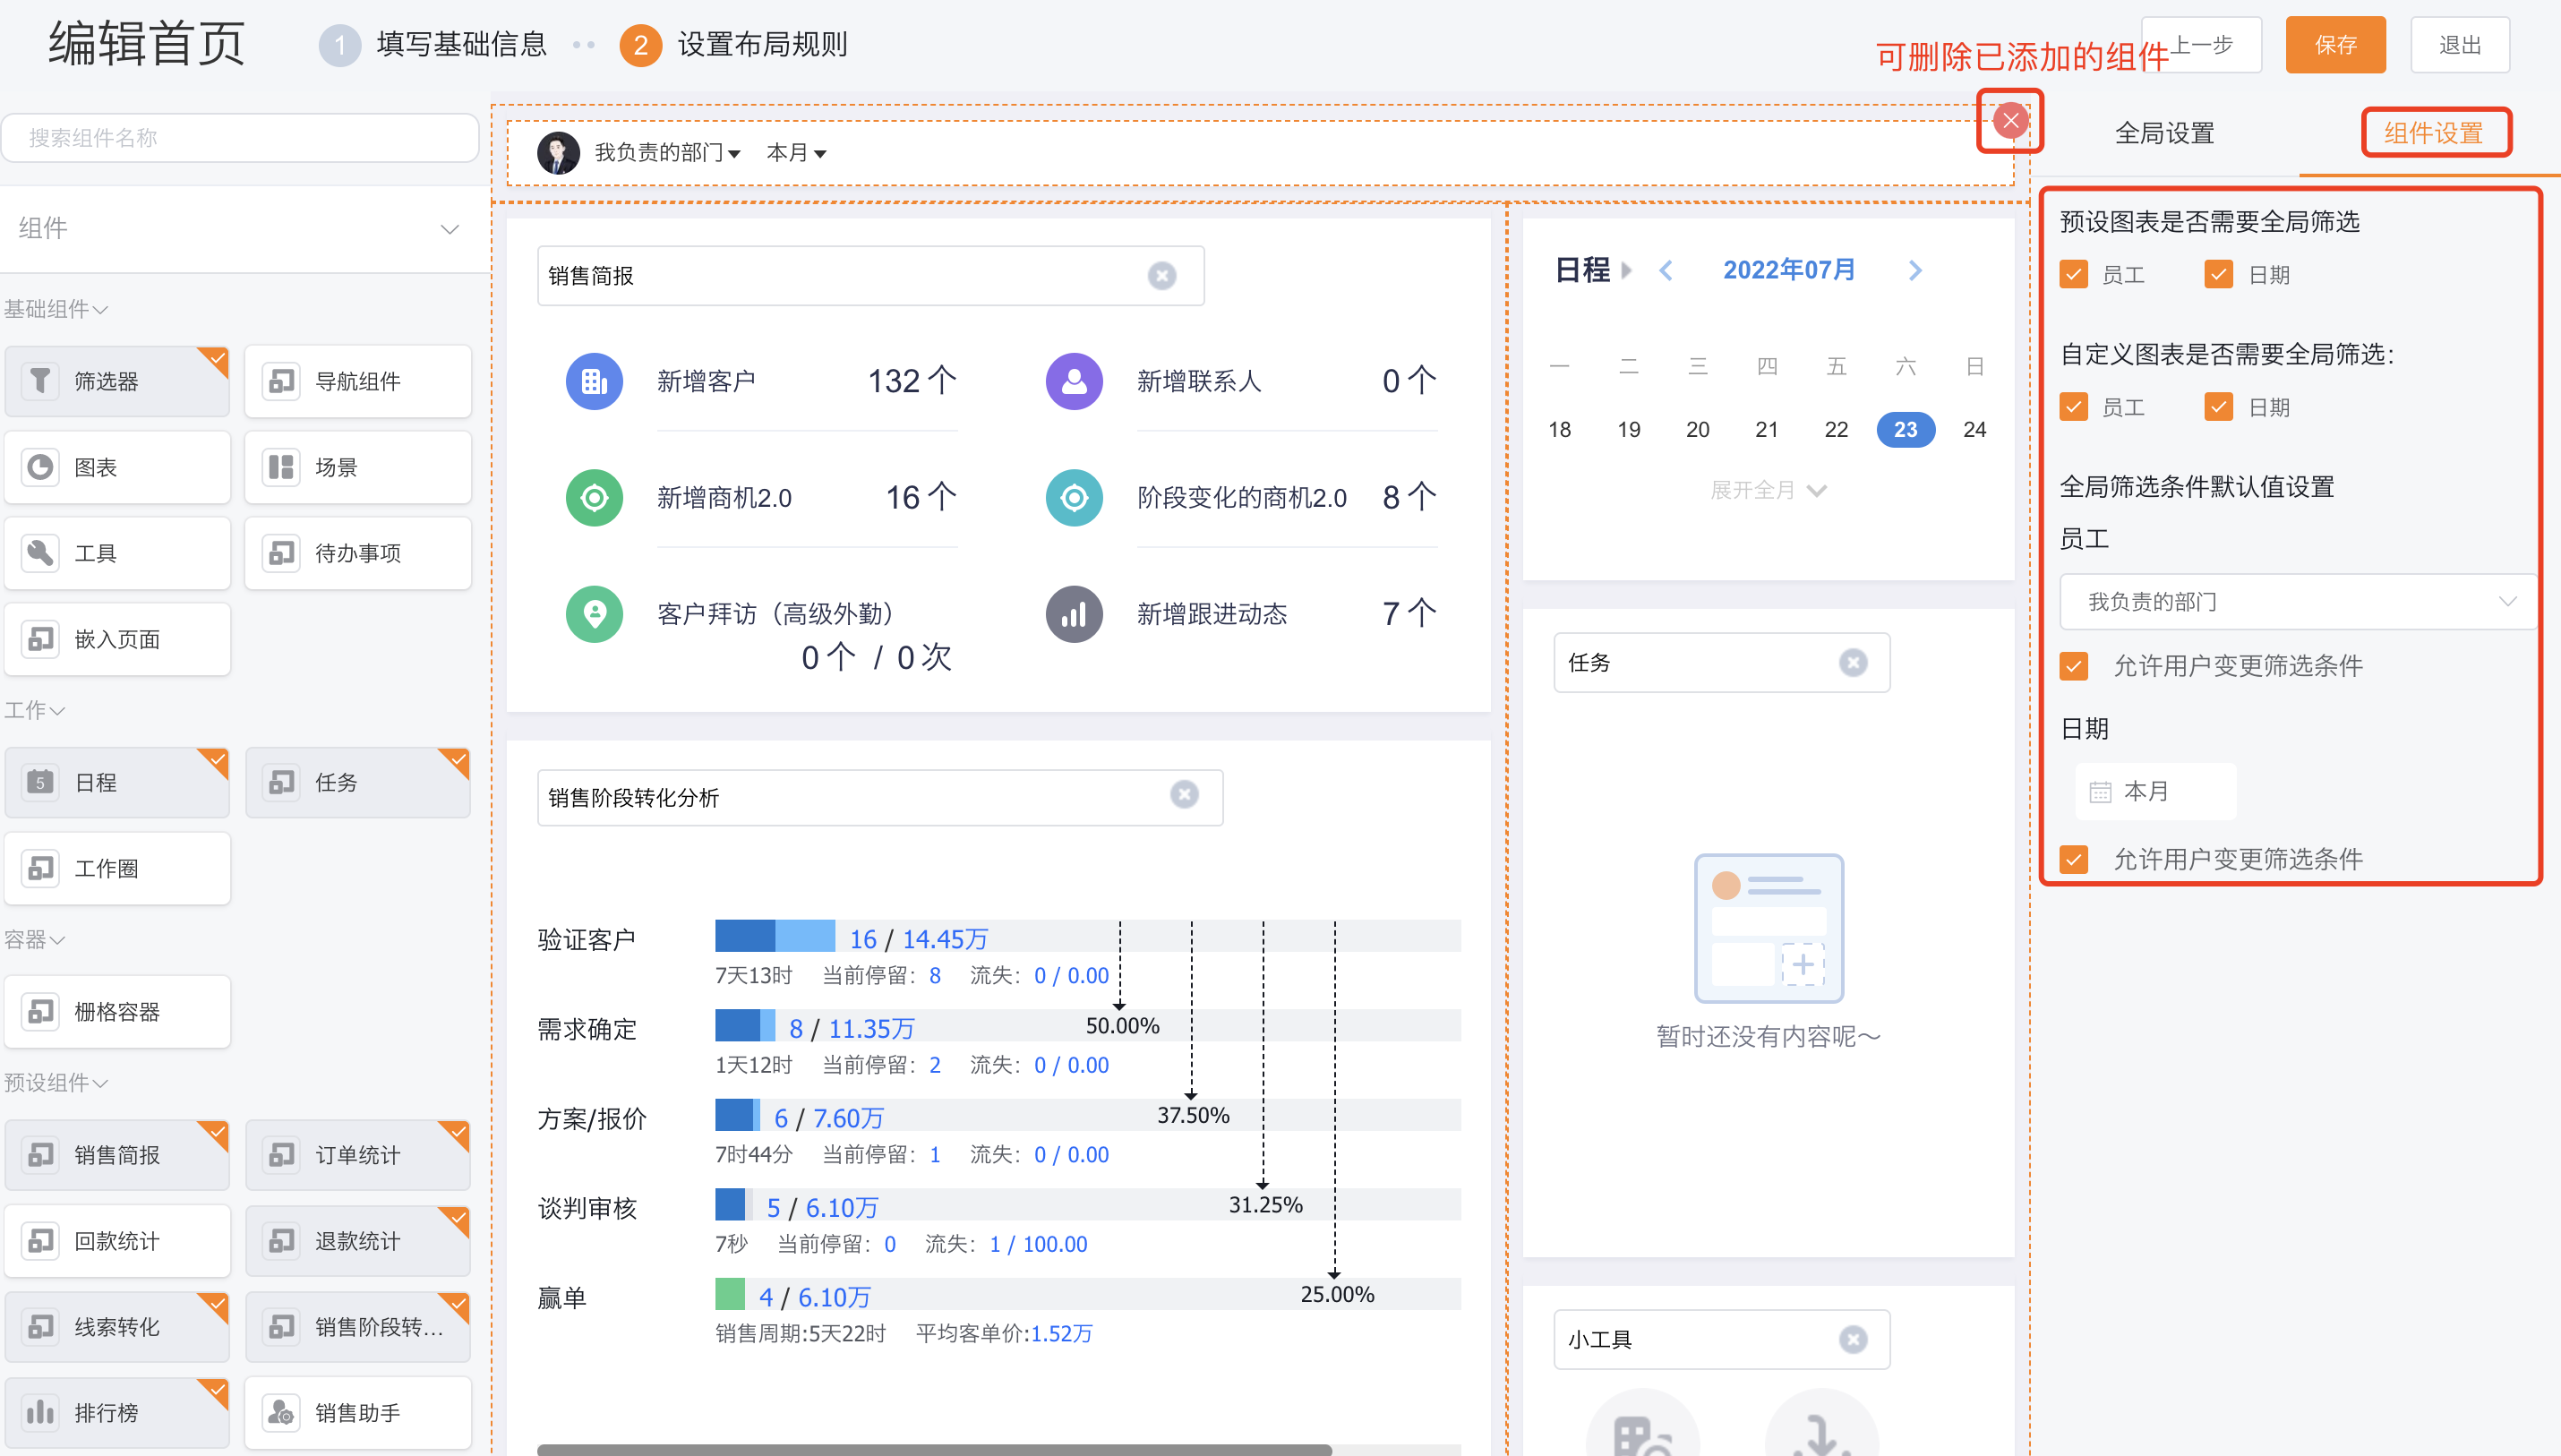Image resolution: width=2561 pixels, height=1456 pixels.
Task: Uncheck 日期 under 自定义图表 global filter
Action: (x=2218, y=407)
